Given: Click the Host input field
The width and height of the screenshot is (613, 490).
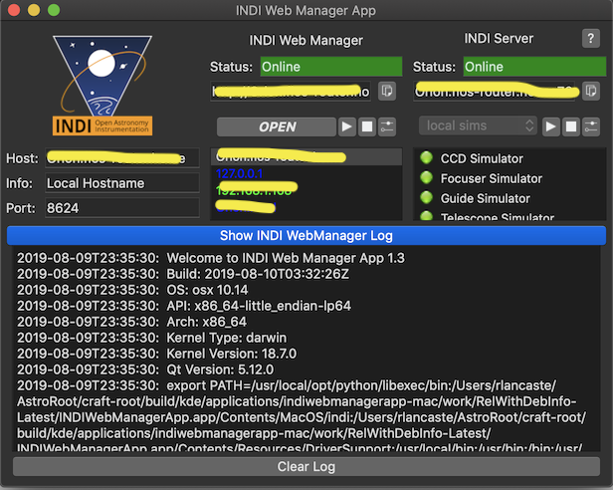Looking at the screenshot, I should (x=122, y=158).
